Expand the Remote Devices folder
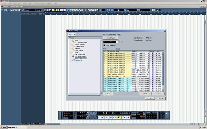Image resolution: width=207 pixels, height=129 pixels. (73, 44)
